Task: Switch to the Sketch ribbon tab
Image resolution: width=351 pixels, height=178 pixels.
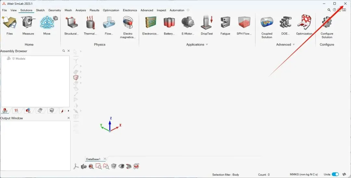Action: (x=40, y=10)
